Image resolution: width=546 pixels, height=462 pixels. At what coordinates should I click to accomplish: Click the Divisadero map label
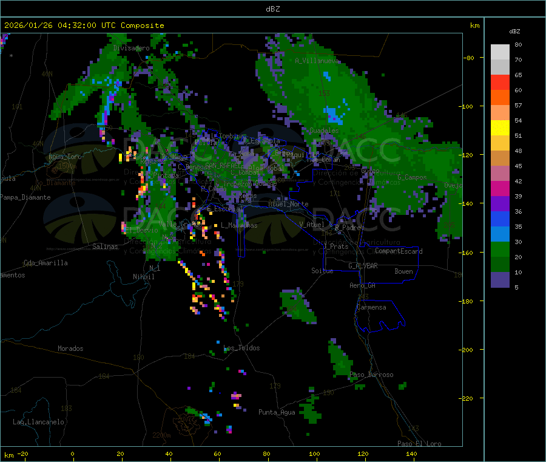pos(131,48)
